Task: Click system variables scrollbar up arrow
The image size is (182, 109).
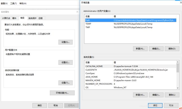Action: [x=178, y=62]
